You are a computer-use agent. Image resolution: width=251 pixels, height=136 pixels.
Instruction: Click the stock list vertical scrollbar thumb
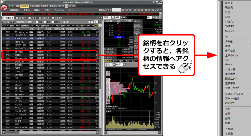(100, 59)
